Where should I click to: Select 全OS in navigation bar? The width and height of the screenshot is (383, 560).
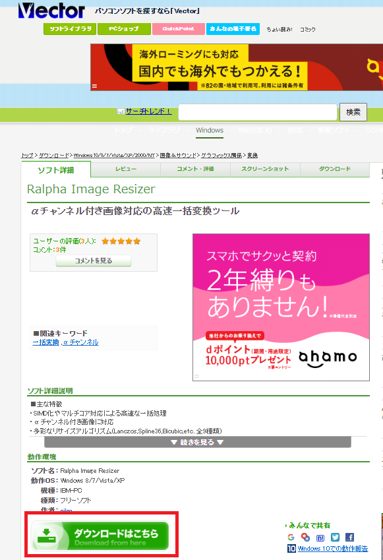tap(295, 130)
